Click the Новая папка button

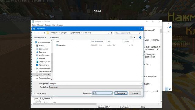click(x=55, y=37)
